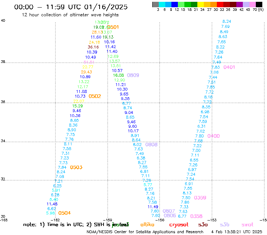This screenshot has width=267, height=235.
Task: Click the 0401 pink time marker
Action: coord(229,67)
